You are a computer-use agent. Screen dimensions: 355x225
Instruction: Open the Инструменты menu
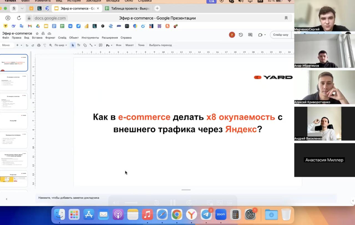90,38
